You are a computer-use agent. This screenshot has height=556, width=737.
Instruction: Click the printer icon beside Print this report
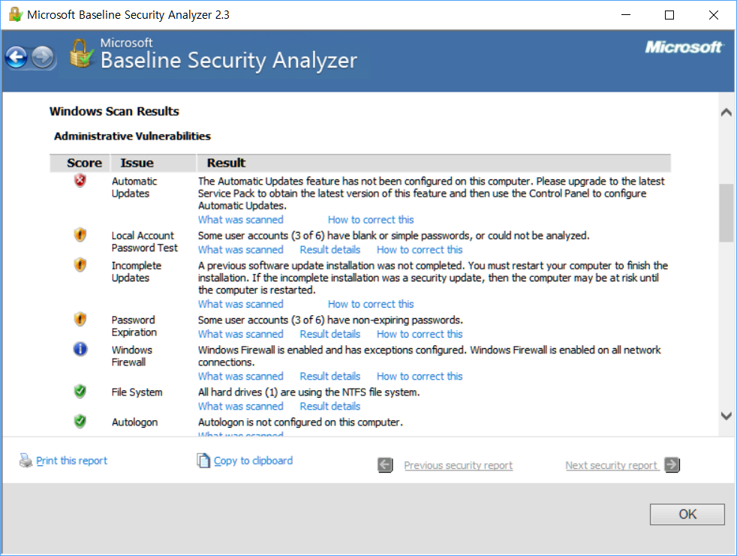26,460
